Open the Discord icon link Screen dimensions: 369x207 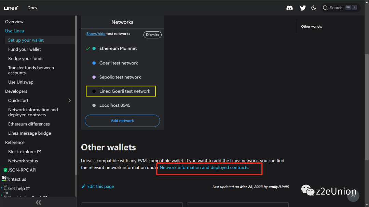click(x=289, y=8)
